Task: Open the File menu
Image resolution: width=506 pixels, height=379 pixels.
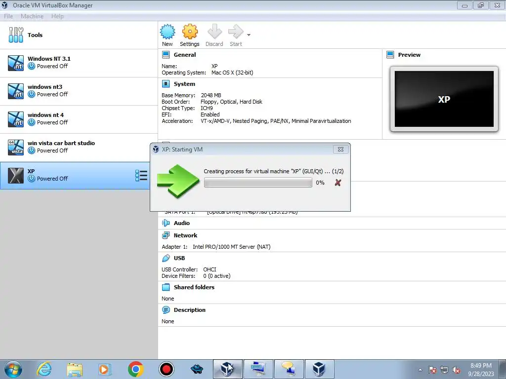Action: click(x=8, y=16)
